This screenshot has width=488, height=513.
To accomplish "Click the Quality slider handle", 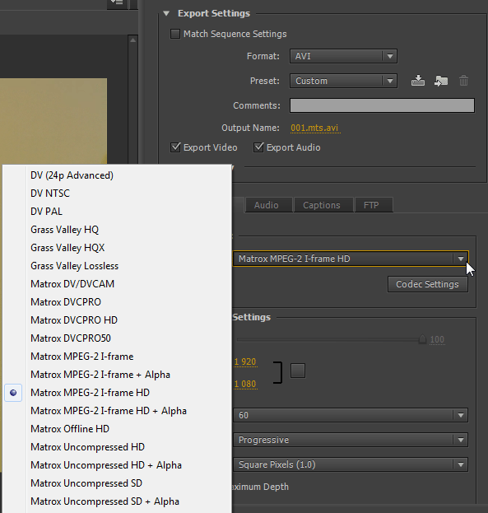I will [422, 339].
